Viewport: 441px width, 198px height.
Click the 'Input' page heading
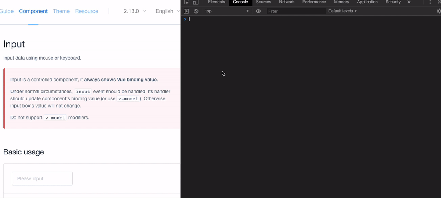coord(14,44)
